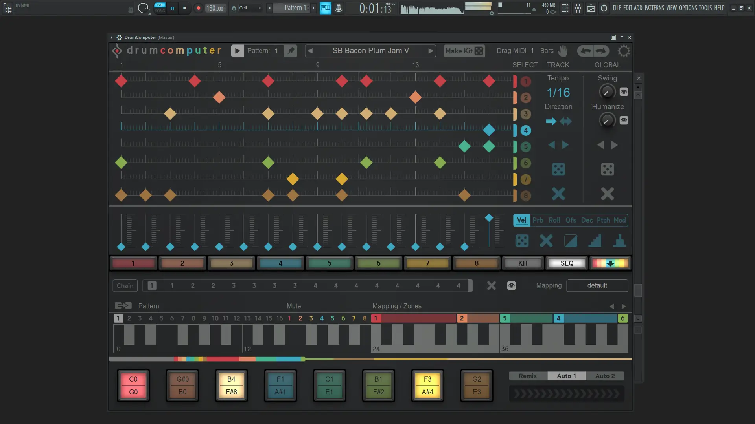Click the Drag MIDI hand icon
The width and height of the screenshot is (755, 424).
pyautogui.click(x=563, y=51)
